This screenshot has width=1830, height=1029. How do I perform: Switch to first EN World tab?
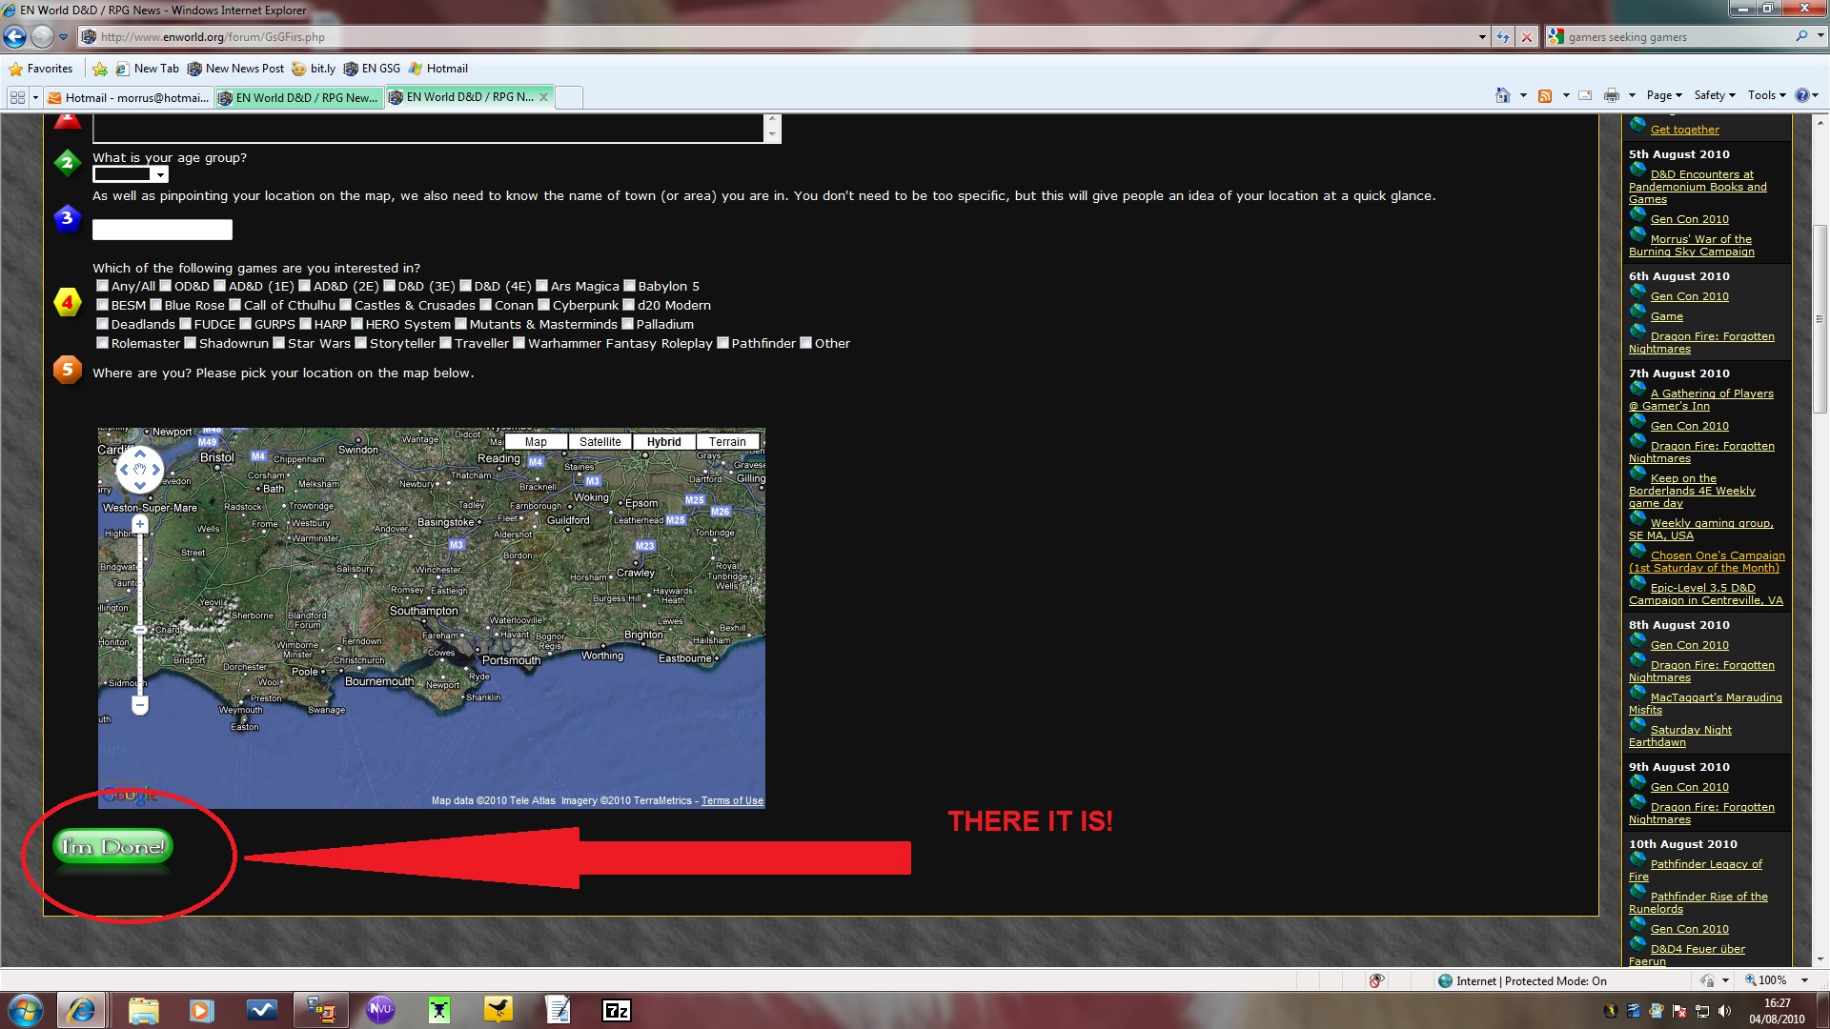pos(298,97)
